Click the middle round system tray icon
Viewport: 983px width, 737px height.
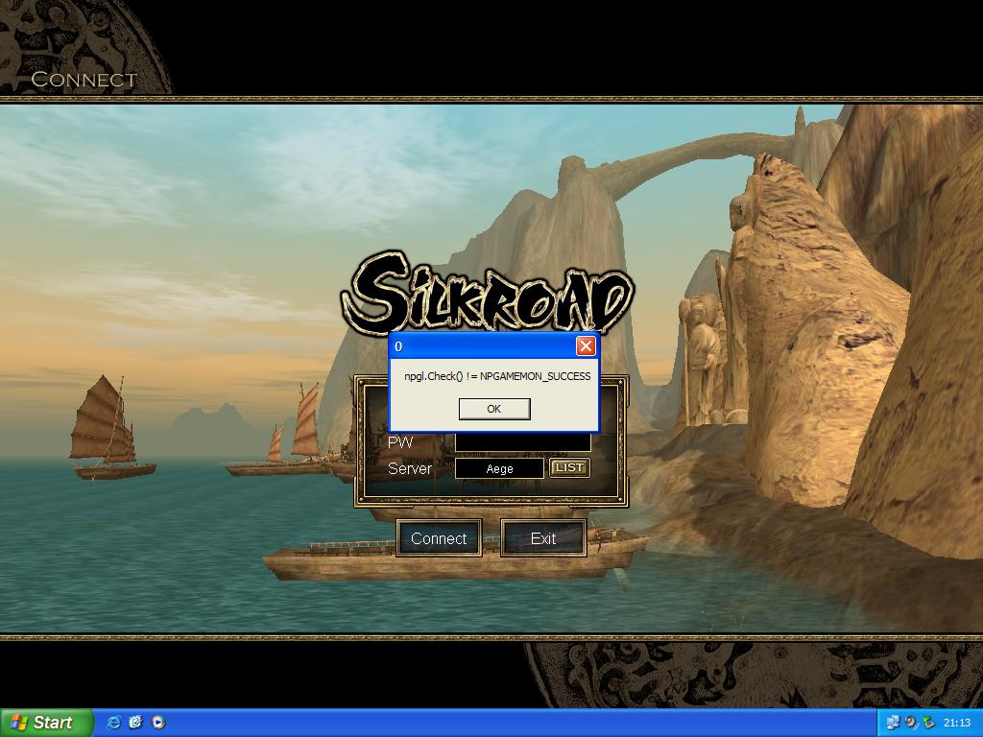pyautogui.click(x=911, y=723)
